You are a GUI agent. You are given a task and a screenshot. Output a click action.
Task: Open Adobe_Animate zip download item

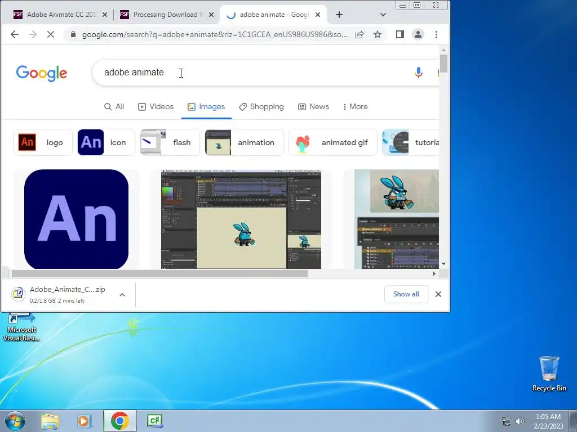59,294
